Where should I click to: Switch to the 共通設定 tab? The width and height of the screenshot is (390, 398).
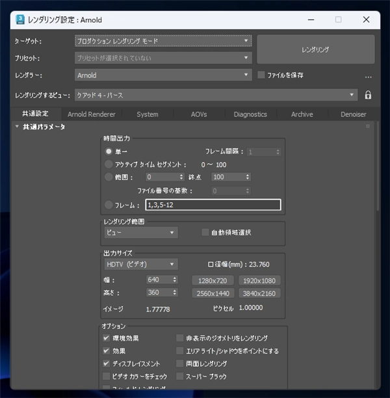click(35, 114)
